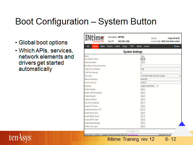
Task: Click Boot Menu Timeout field
Action: click(161, 66)
